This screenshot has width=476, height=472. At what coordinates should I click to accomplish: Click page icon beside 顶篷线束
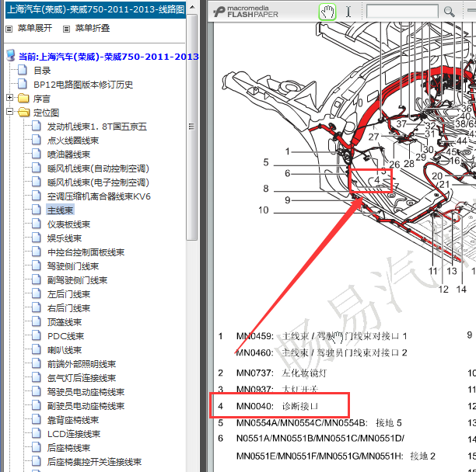[x=37, y=321]
